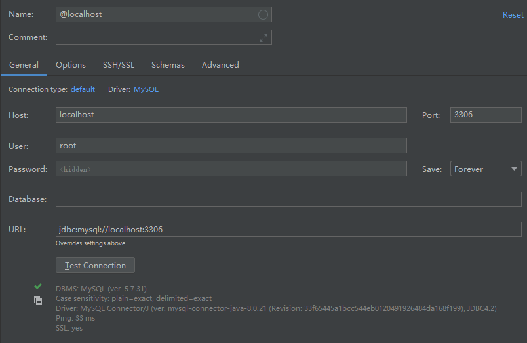The height and width of the screenshot is (343, 527).
Task: Click the green connection success checkmark
Action: point(38,287)
